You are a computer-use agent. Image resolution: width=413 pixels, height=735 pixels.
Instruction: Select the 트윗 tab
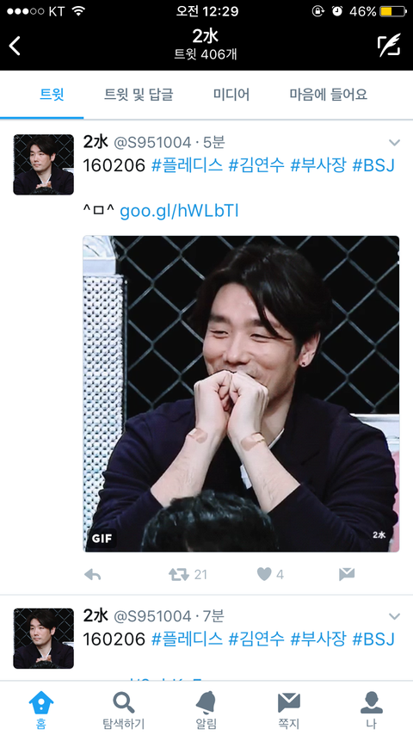(x=52, y=95)
